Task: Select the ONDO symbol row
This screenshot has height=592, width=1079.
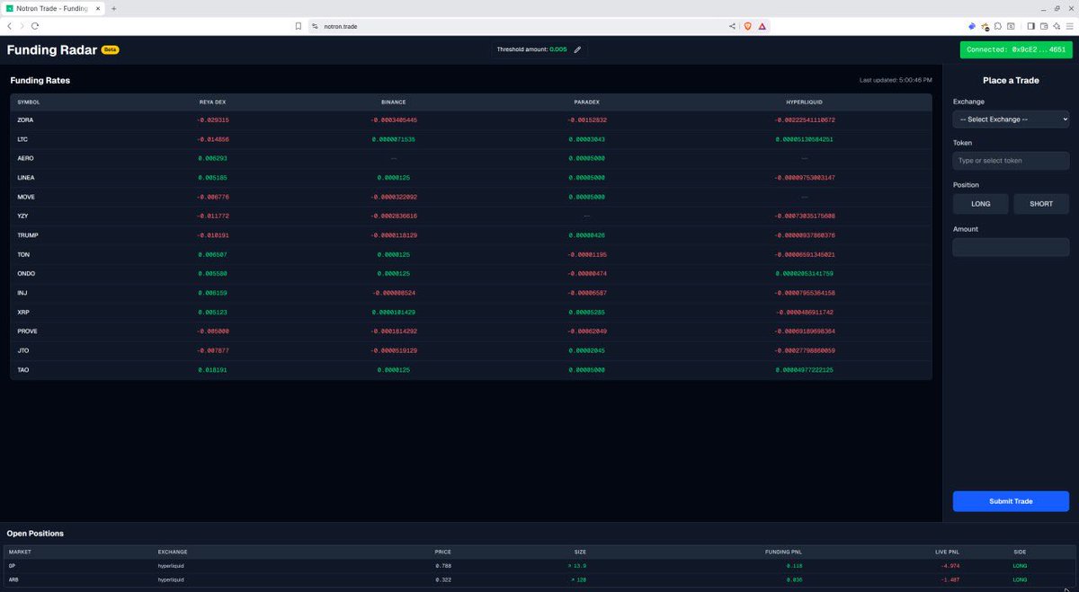Action: (x=471, y=274)
